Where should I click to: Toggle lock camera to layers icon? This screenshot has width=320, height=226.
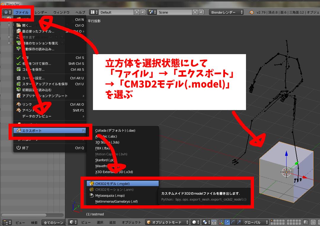click(x=306, y=222)
